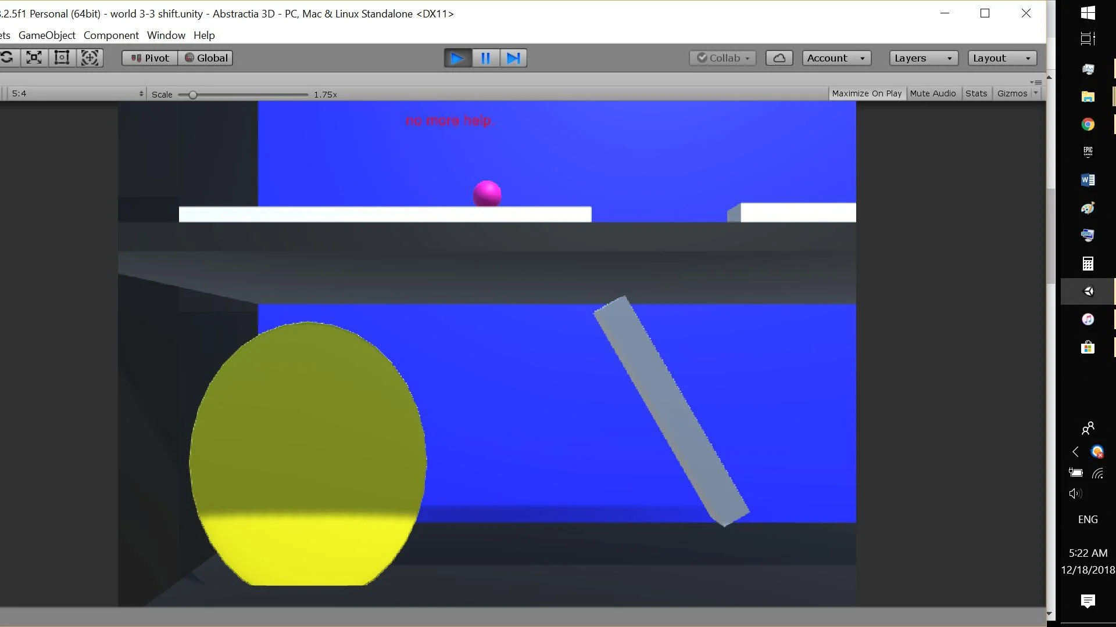Open Google Chrome from the taskbar
The height and width of the screenshot is (627, 1116).
(x=1088, y=124)
